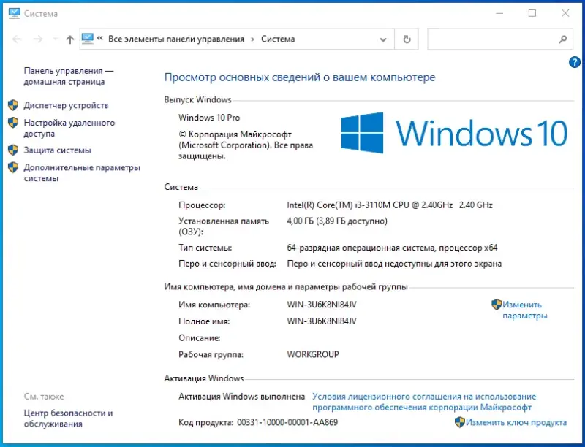Open the recent locations dropdown arrow
Screen dimensions: 585x447
coord(56,39)
